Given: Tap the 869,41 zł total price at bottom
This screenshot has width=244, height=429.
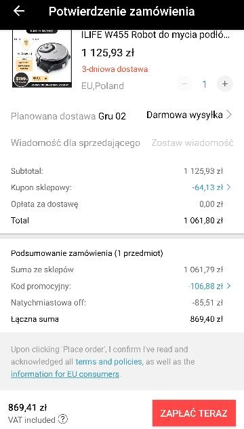Looking at the screenshot, I should click(x=27, y=407).
